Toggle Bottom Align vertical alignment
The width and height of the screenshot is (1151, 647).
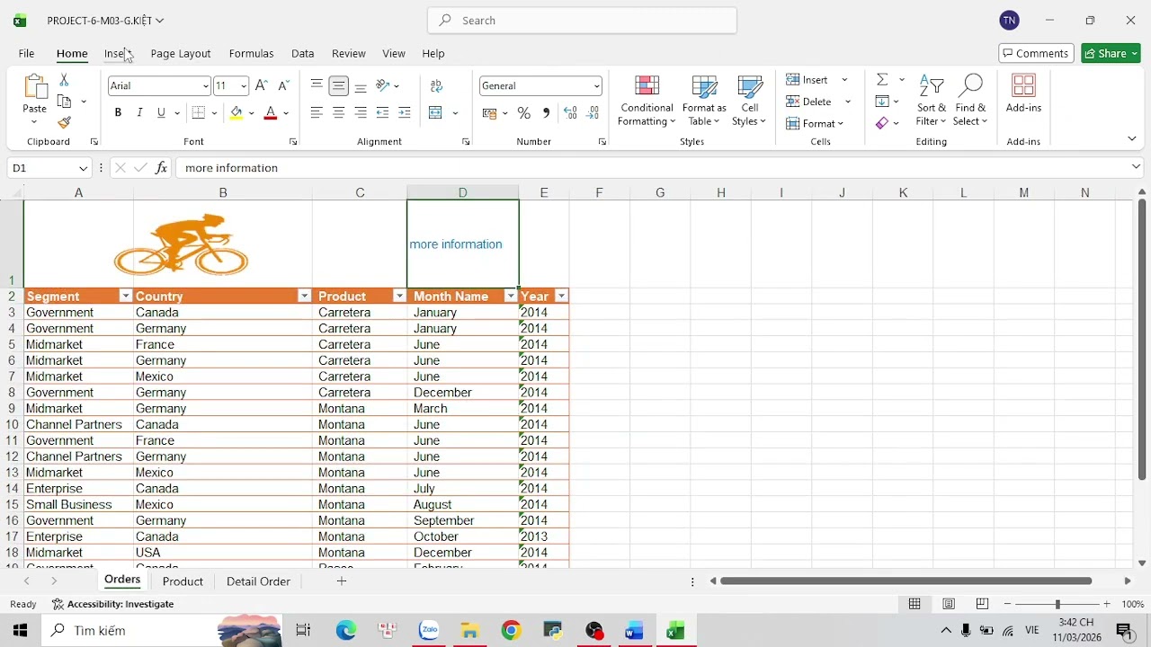tap(361, 86)
